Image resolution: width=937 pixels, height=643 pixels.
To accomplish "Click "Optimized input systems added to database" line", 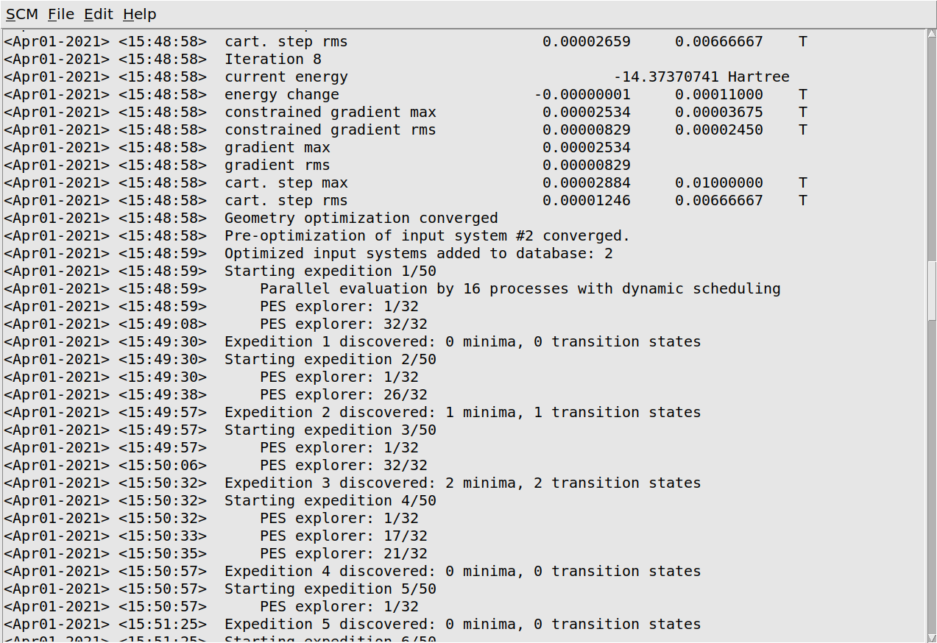I will point(418,254).
